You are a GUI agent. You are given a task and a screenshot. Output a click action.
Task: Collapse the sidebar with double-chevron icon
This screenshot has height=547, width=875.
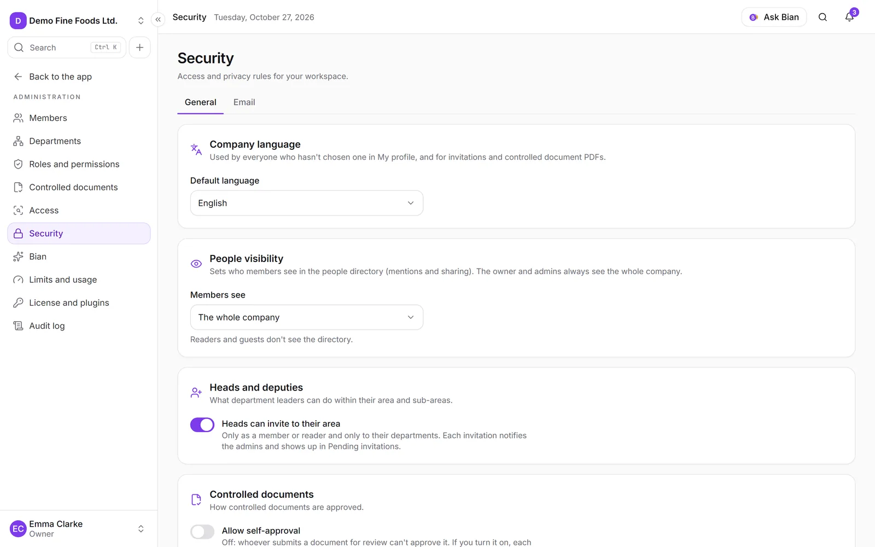[158, 20]
